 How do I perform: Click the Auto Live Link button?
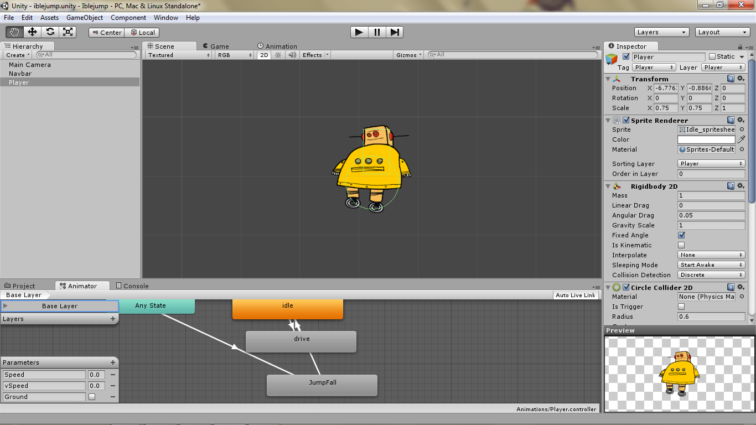576,295
